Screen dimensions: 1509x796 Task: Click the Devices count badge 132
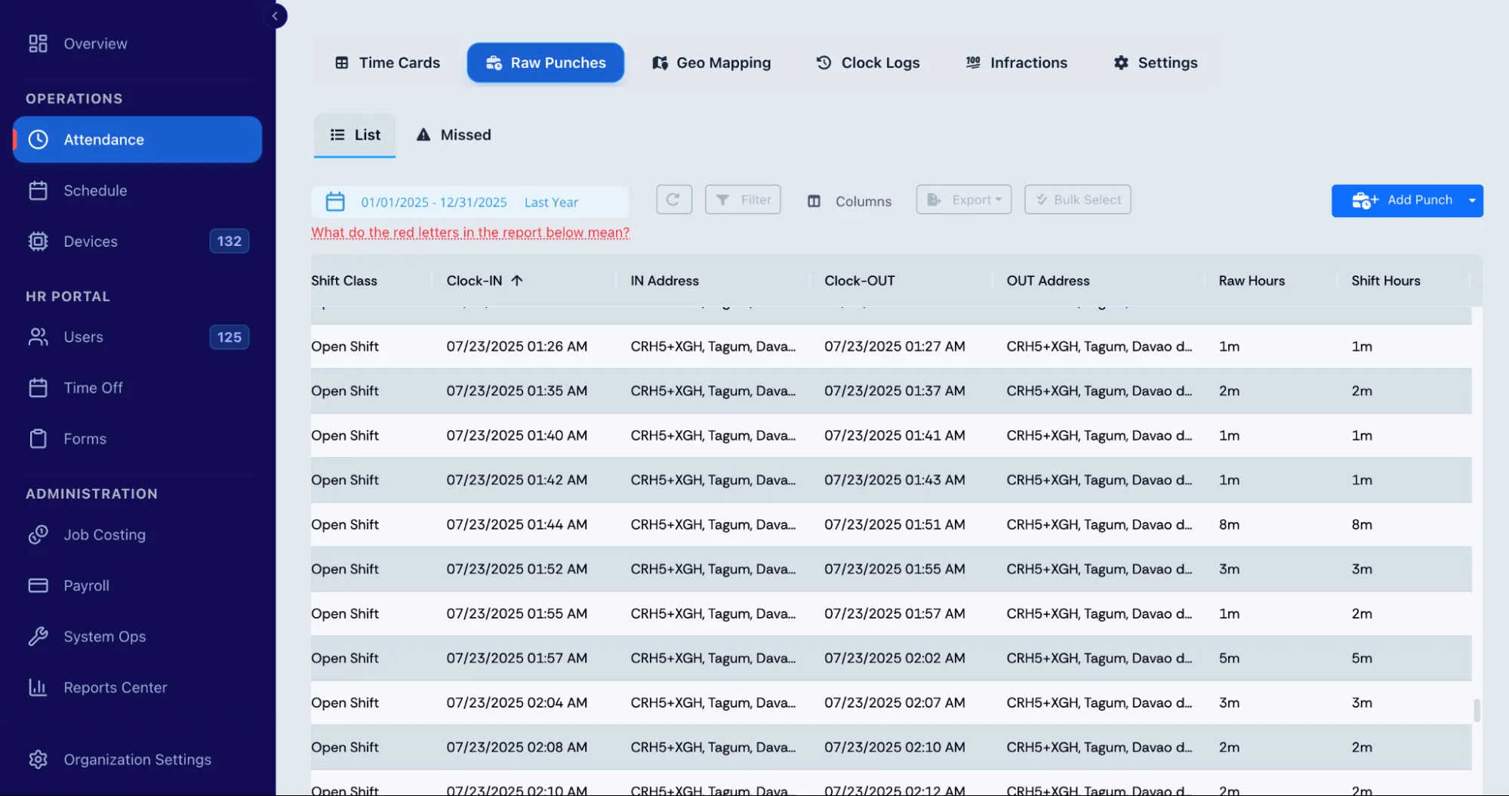pos(229,241)
